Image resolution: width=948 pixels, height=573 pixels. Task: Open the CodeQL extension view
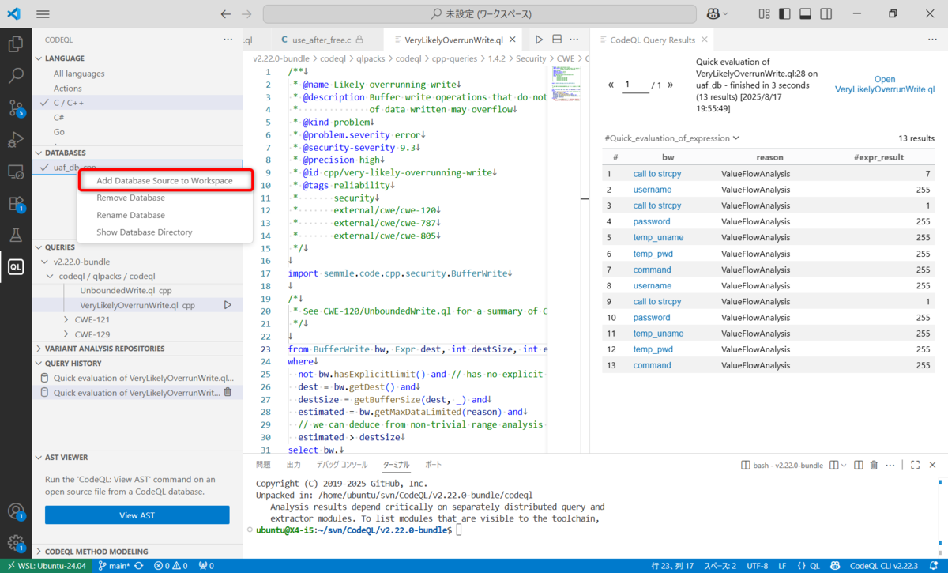tap(16, 267)
